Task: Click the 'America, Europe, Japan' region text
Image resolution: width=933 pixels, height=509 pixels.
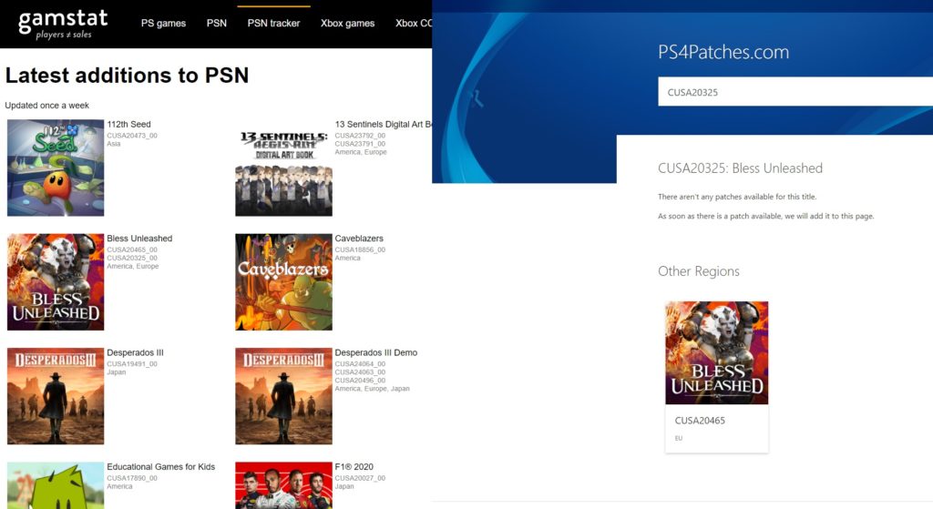Action: 372,389
